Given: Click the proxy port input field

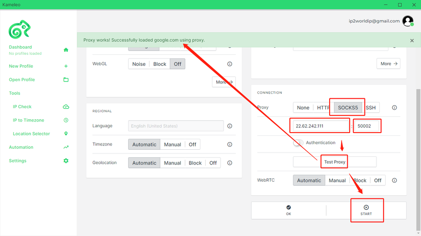Looking at the screenshot, I should 366,126.
